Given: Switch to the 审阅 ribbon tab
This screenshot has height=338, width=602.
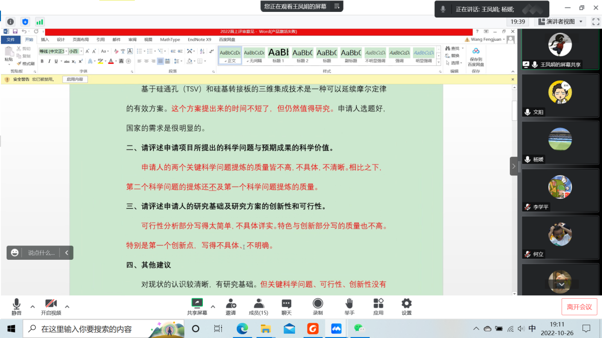Looking at the screenshot, I should click(x=132, y=40).
